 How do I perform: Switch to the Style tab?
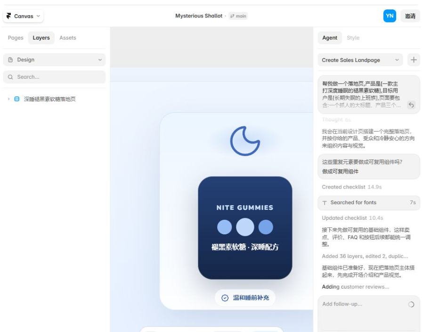(x=353, y=38)
